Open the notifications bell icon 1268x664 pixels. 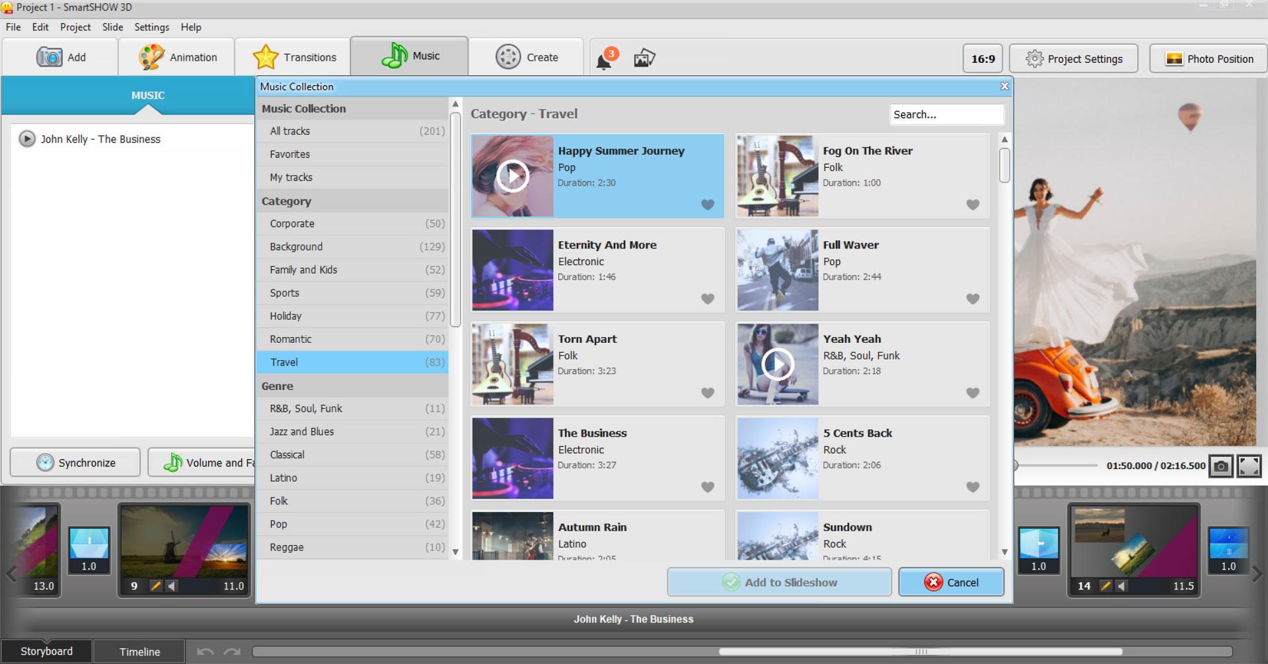(x=604, y=60)
